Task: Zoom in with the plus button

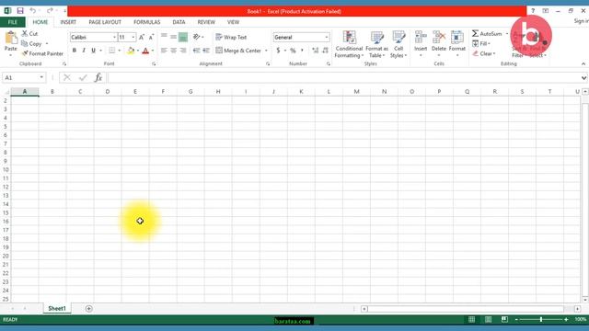Action: click(x=566, y=319)
